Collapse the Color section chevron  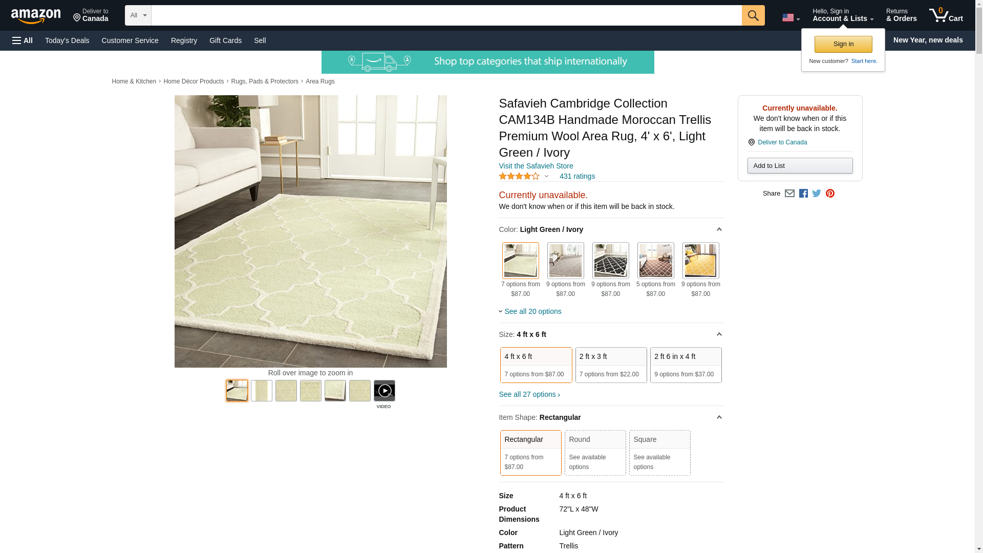point(719,229)
